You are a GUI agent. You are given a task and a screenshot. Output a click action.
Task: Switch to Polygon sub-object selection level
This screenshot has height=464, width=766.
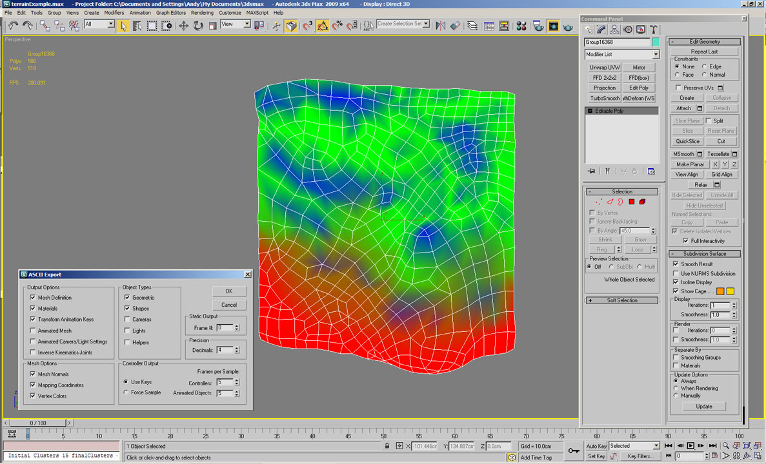(632, 202)
